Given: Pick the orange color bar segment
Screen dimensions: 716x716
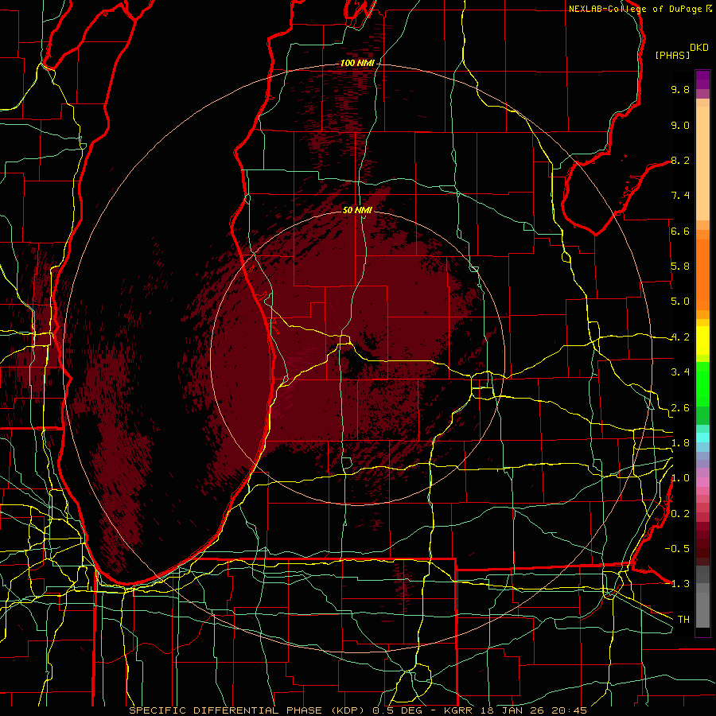Looking at the screenshot, I should 702,274.
